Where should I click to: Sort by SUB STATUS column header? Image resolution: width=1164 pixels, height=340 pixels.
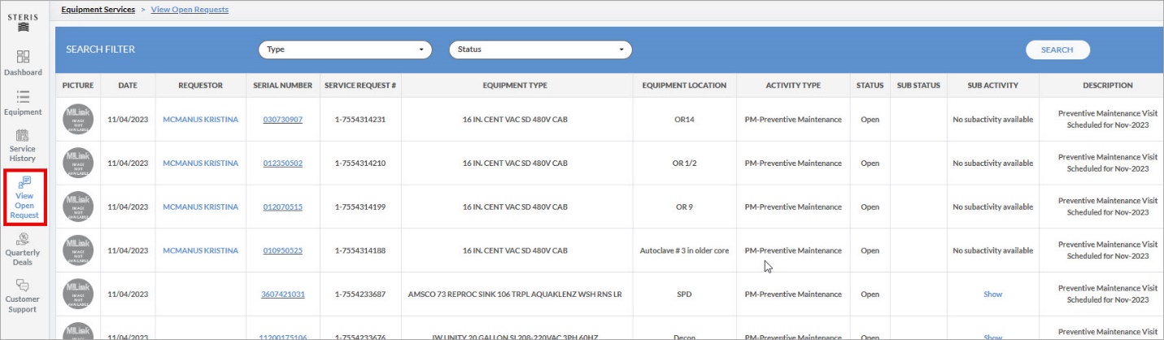(918, 85)
